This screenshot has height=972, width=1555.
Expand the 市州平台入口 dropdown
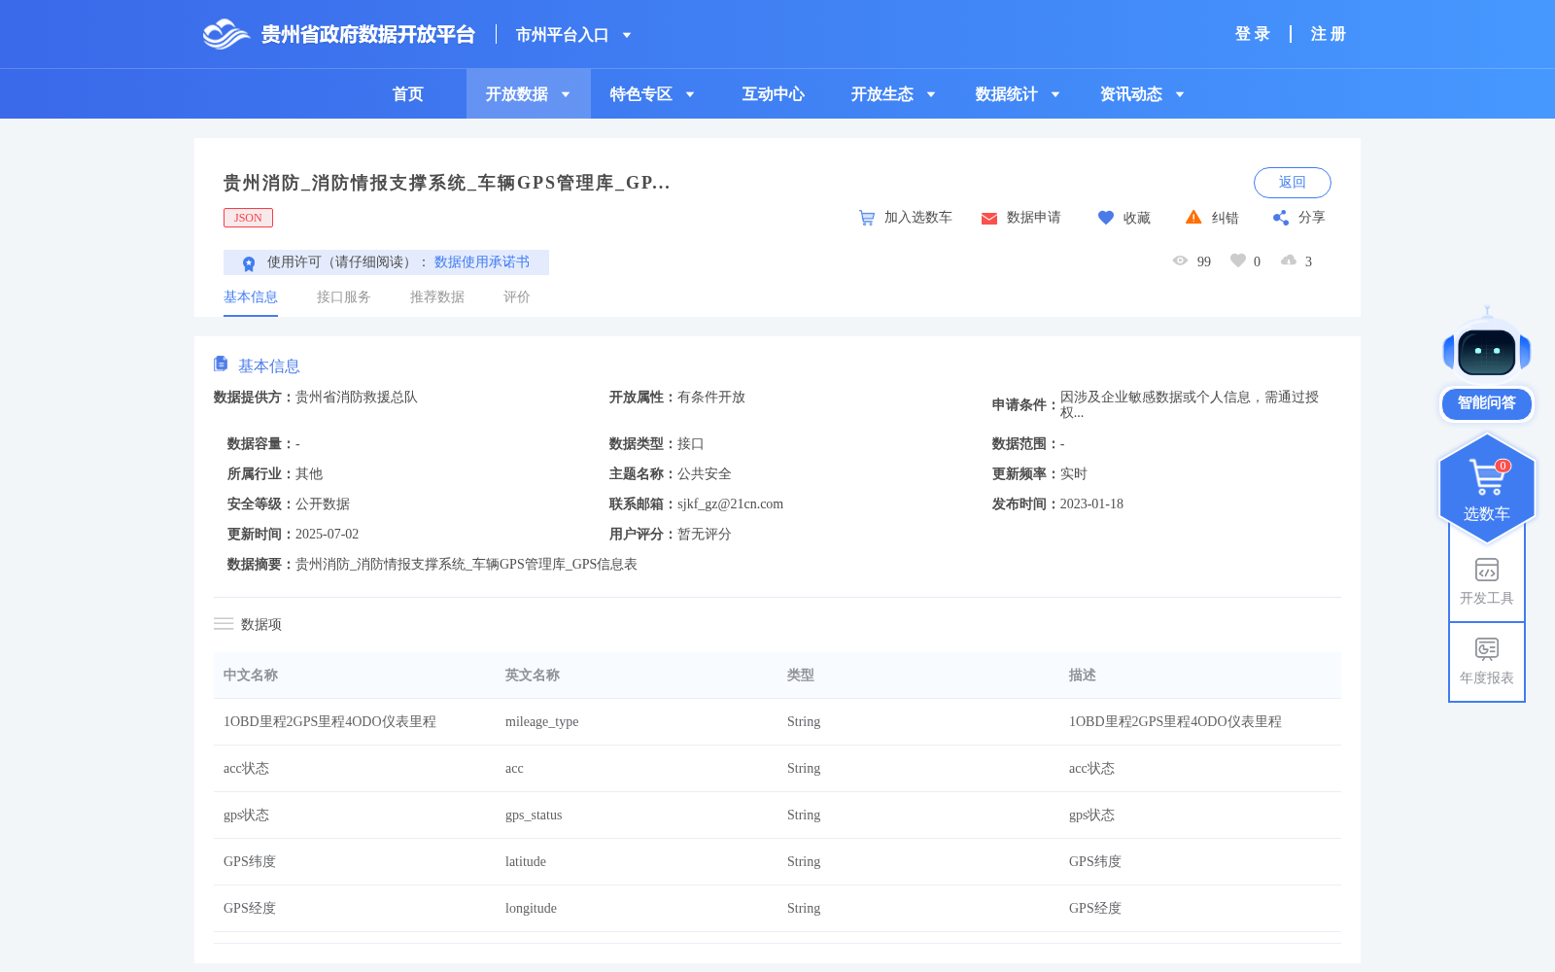click(627, 35)
